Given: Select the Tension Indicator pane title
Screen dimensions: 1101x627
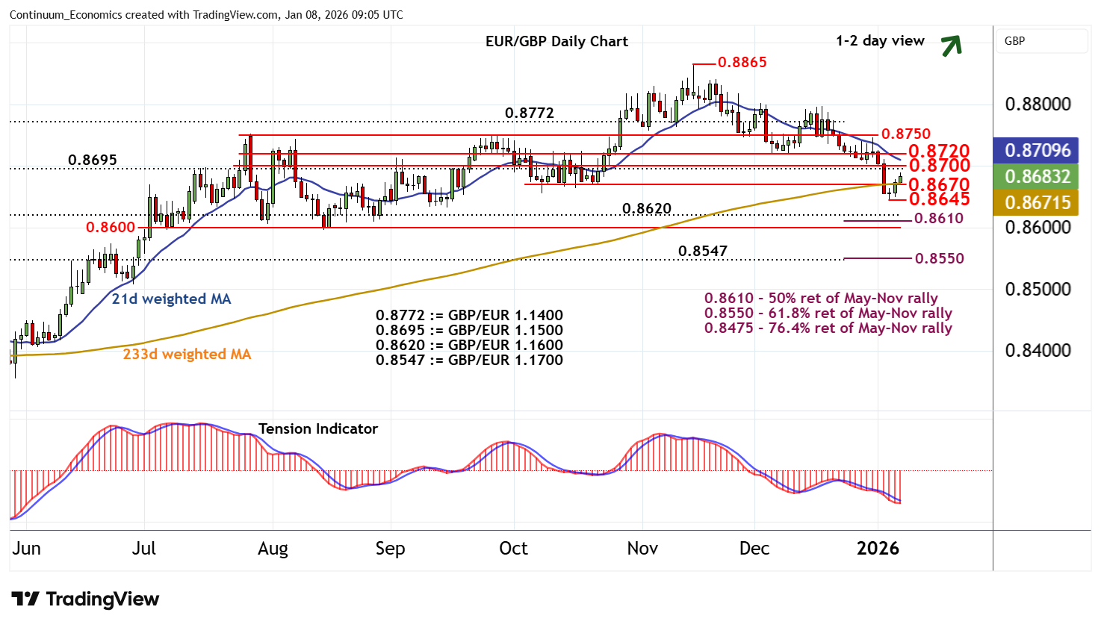Looking at the screenshot, I should (x=317, y=428).
